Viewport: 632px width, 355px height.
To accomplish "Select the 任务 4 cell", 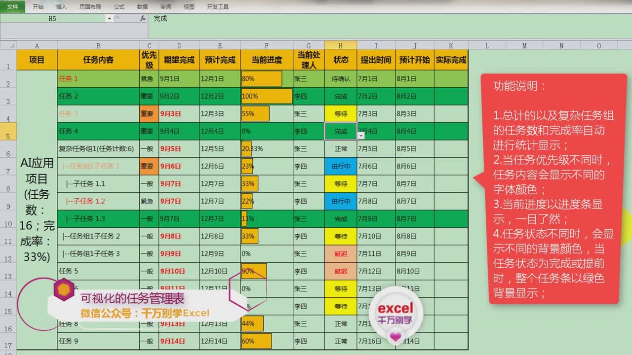I will pos(98,131).
